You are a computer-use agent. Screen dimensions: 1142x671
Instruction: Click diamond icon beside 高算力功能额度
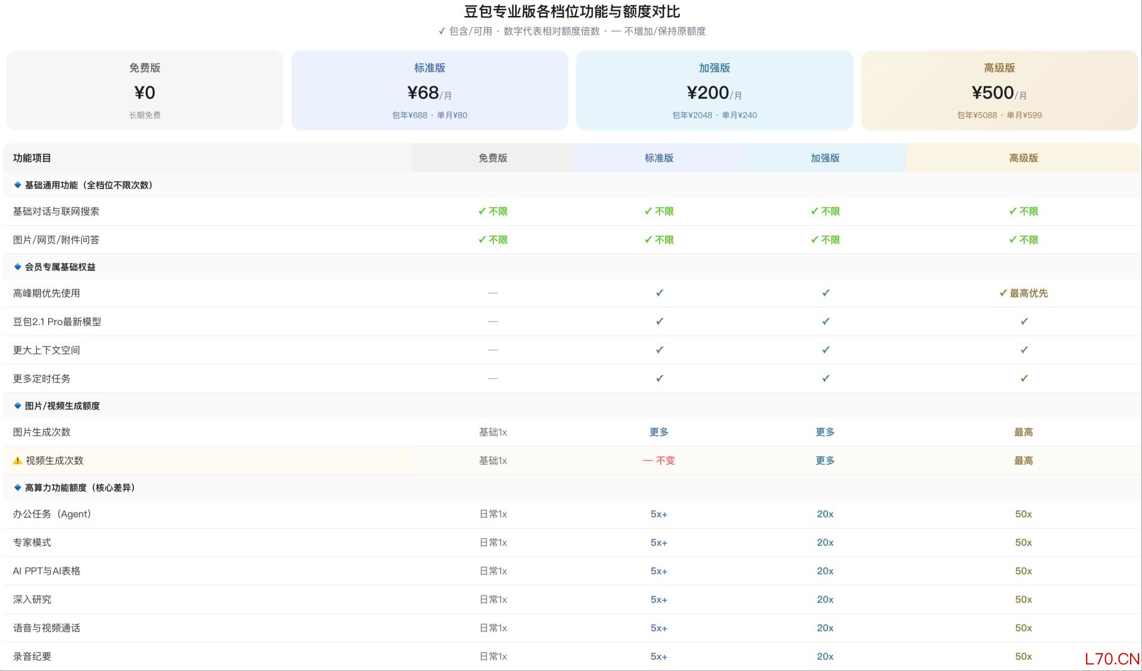(18, 487)
